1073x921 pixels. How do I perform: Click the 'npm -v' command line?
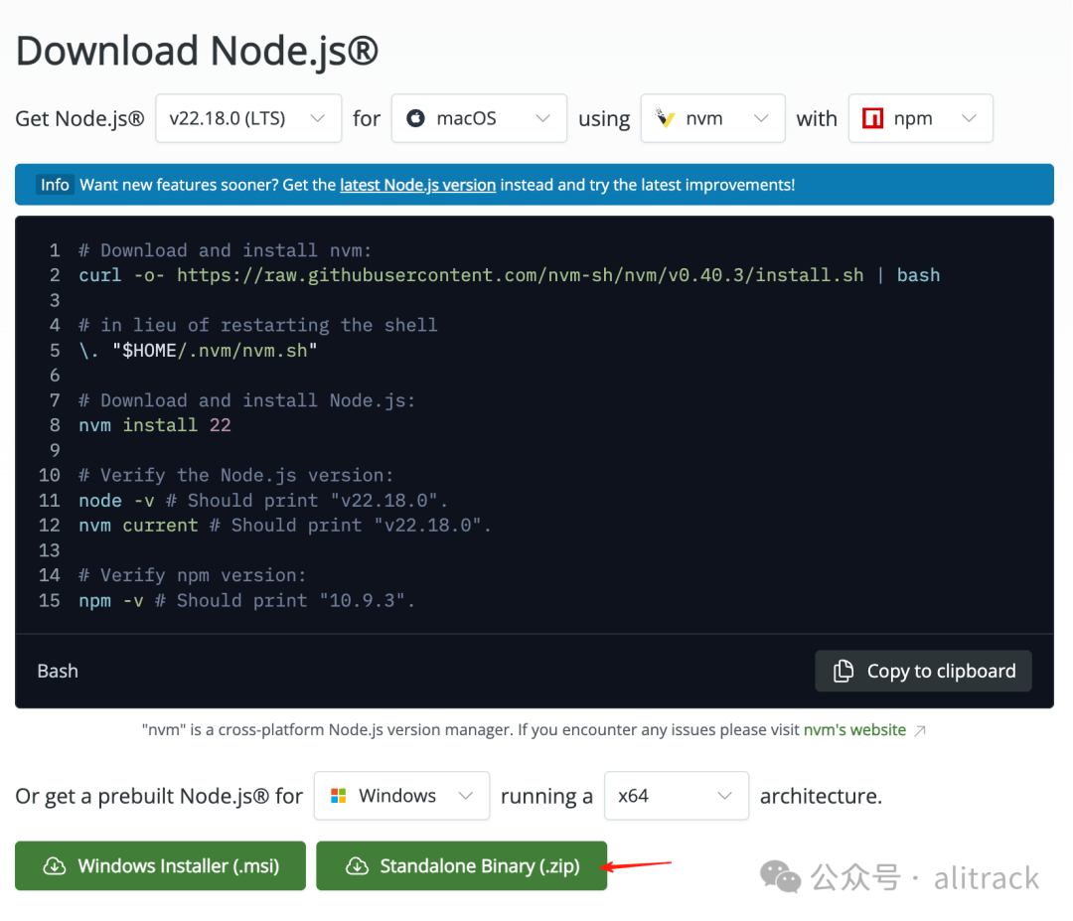(247, 600)
